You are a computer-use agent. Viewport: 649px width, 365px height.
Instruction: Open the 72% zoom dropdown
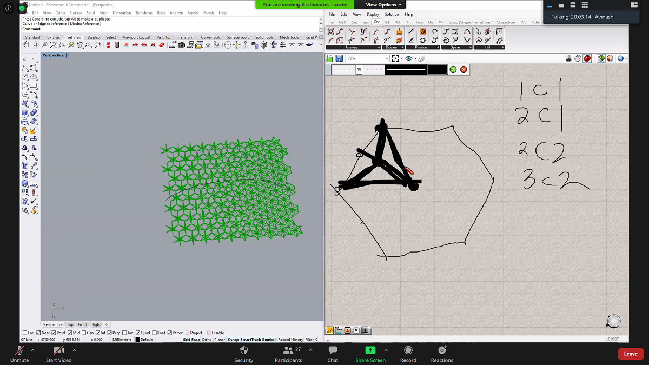(x=386, y=58)
